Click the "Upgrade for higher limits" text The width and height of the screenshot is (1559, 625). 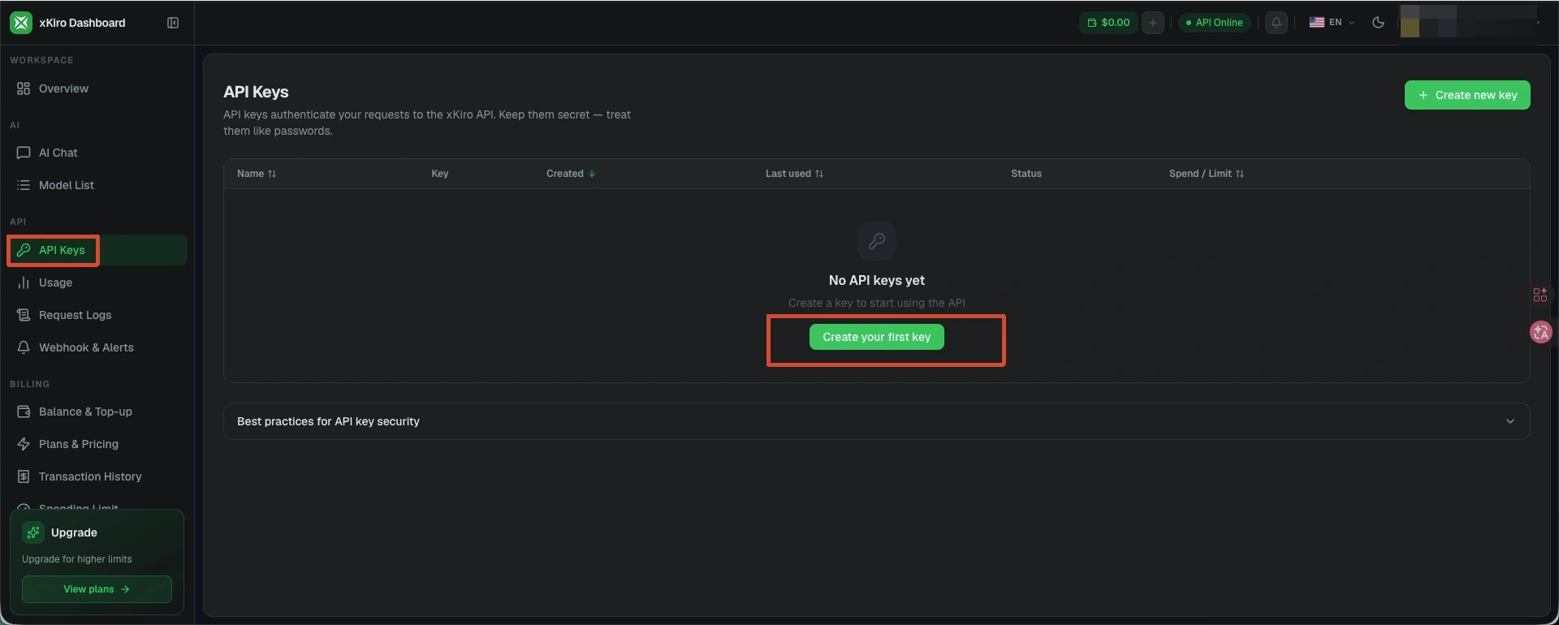(x=77, y=559)
